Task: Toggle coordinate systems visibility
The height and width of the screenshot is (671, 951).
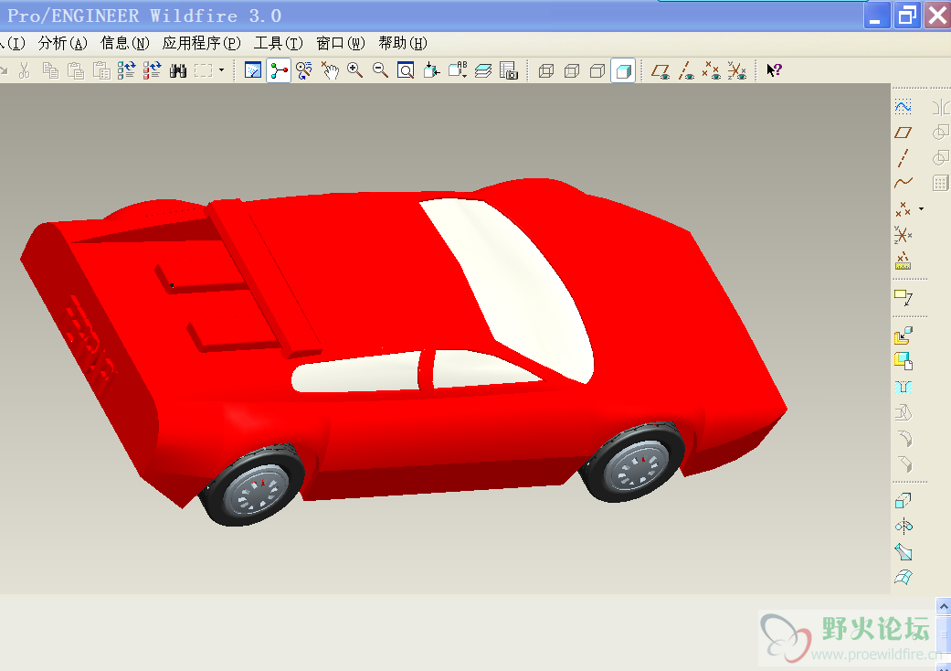Action: coord(737,71)
